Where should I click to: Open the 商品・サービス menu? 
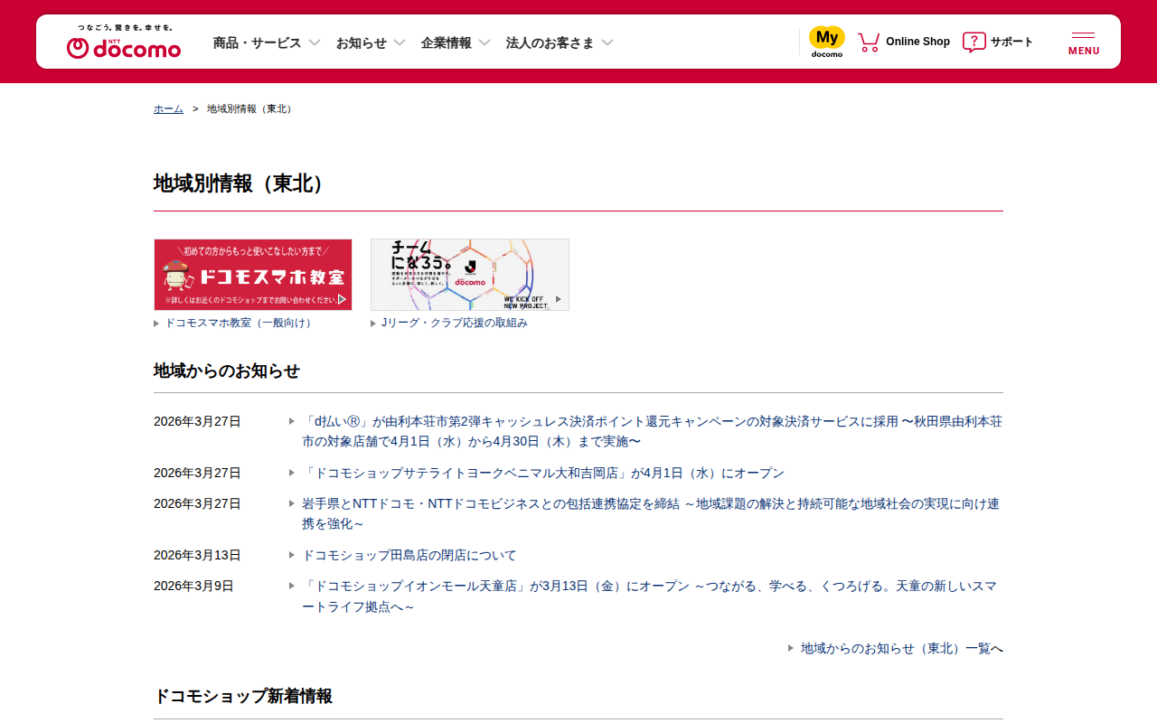257,42
